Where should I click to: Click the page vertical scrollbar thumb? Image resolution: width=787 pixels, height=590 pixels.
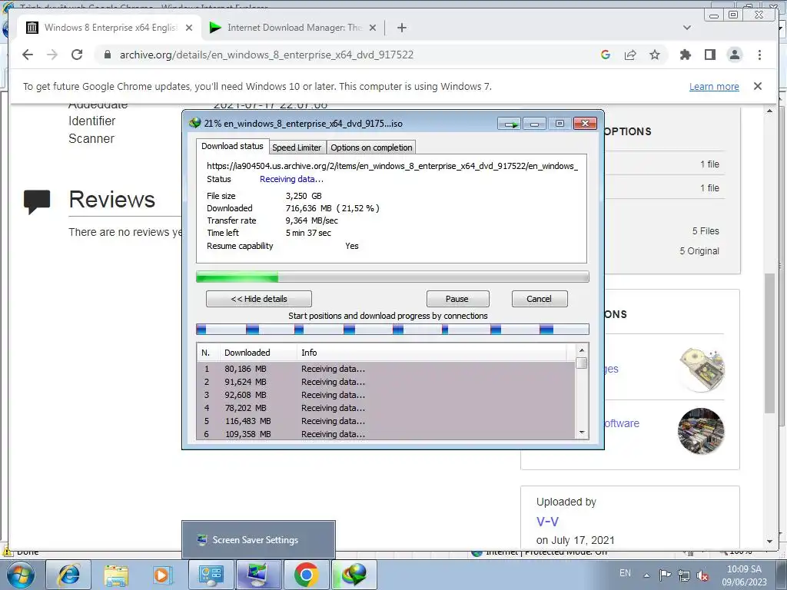pyautogui.click(x=769, y=343)
